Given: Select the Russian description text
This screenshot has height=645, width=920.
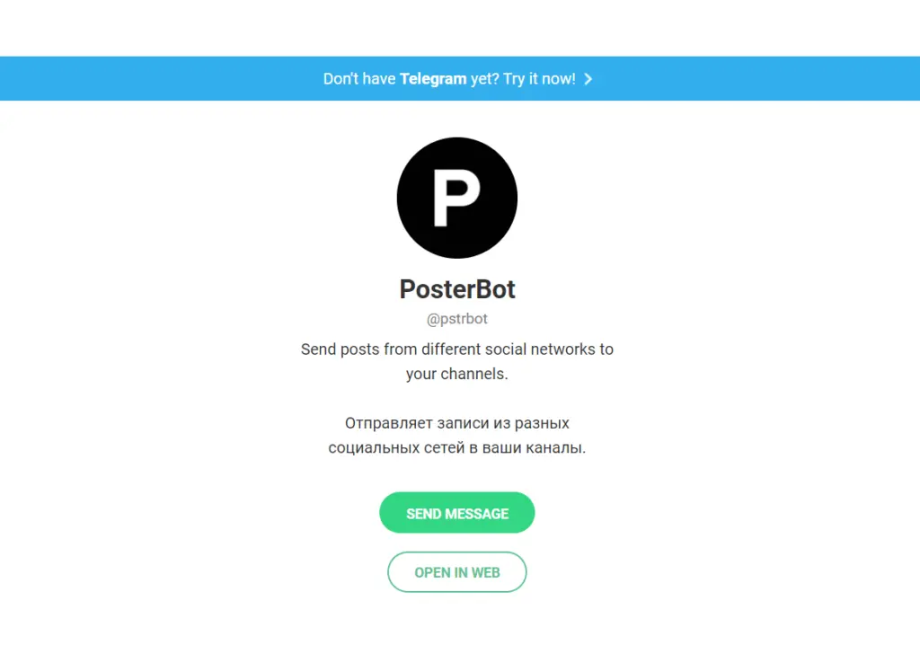Looking at the screenshot, I should pyautogui.click(x=457, y=435).
